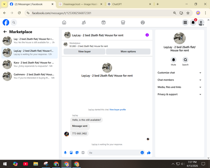The width and height of the screenshot is (210, 168).
Task: Open the taskbar clock showing 7:27 PM
Action: pos(192,164)
